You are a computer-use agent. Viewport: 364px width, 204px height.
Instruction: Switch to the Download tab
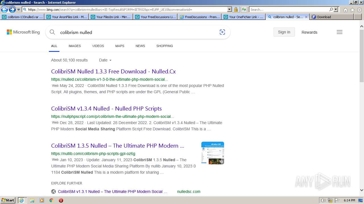(x=332, y=17)
